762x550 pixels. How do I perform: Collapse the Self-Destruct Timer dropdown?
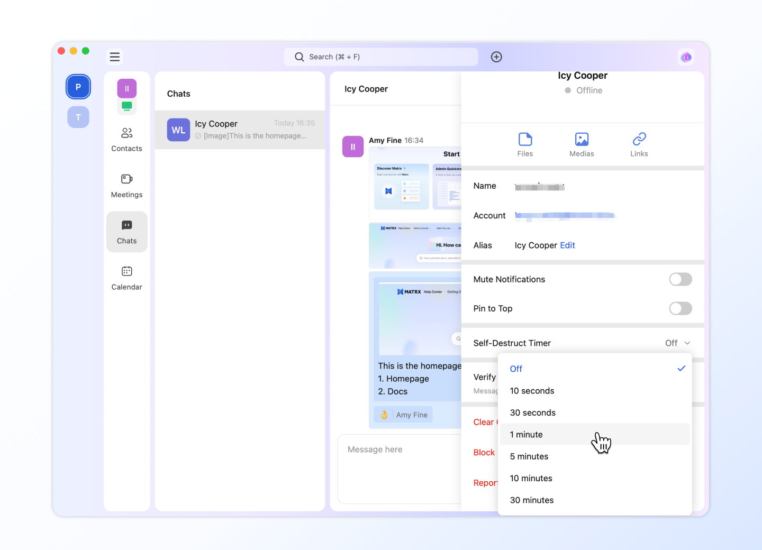[677, 343]
